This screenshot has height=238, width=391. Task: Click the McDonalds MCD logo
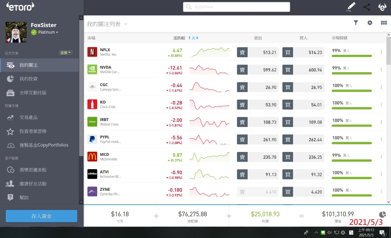pyautogui.click(x=92, y=157)
